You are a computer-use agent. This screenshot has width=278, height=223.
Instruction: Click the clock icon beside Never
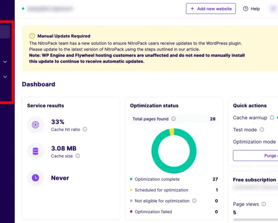pos(36,177)
